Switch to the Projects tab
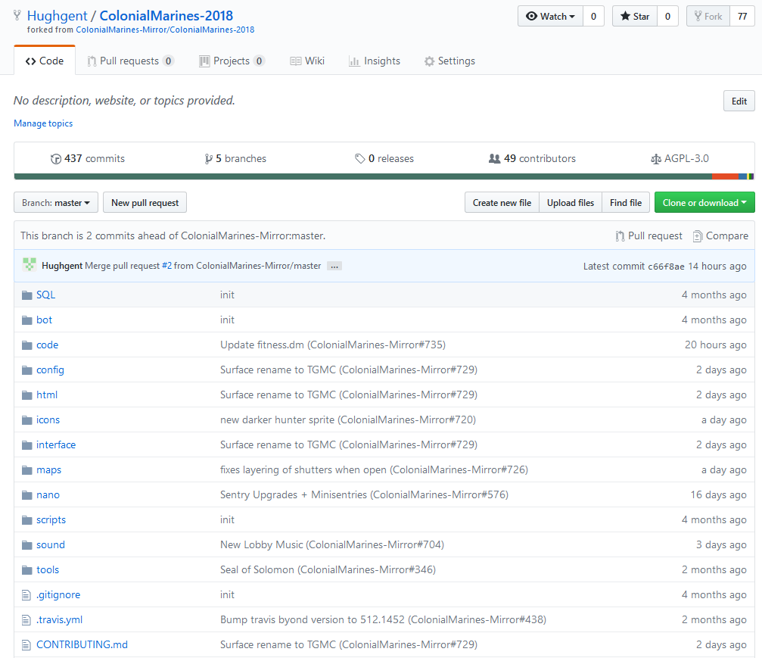762x658 pixels. click(232, 61)
